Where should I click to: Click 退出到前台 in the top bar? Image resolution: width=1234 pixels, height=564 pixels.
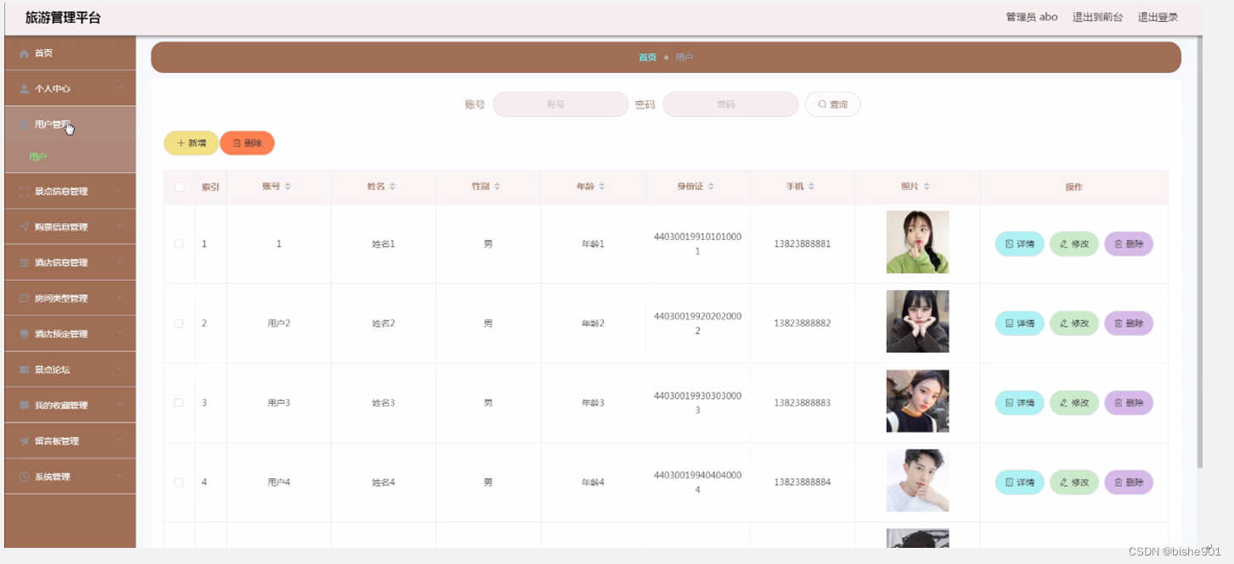tap(1097, 17)
